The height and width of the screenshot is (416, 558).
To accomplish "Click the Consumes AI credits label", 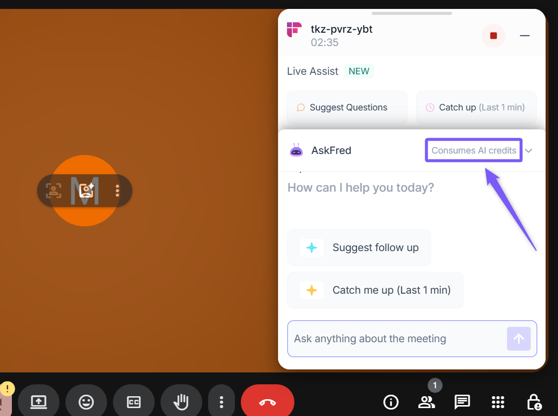I will coord(474,151).
